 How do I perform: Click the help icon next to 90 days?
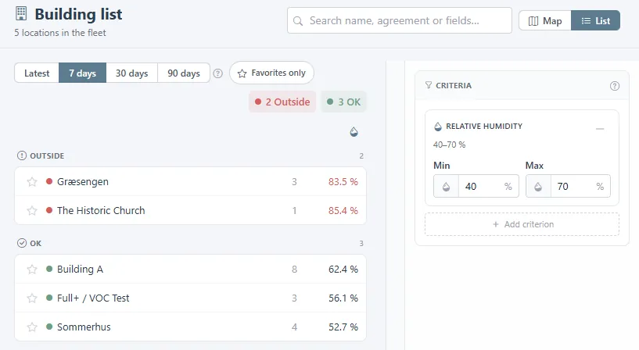click(218, 73)
